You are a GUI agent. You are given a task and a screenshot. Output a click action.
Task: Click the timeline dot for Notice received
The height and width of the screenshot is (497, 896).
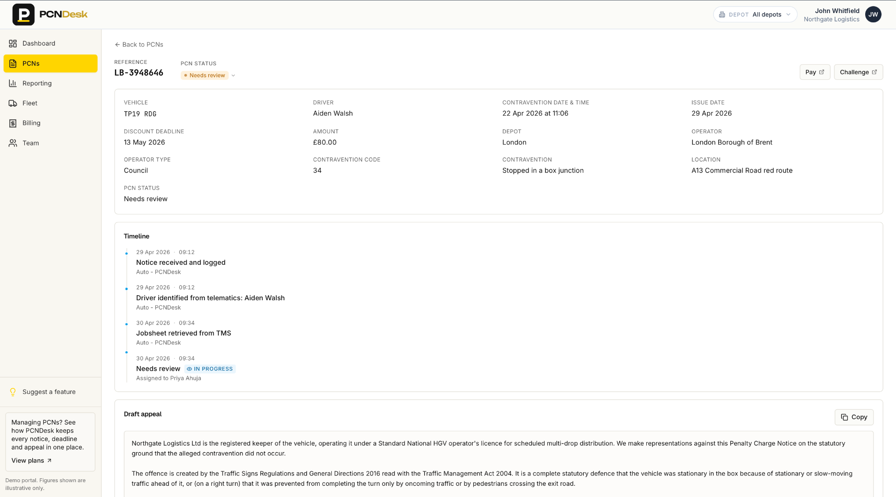pyautogui.click(x=126, y=254)
